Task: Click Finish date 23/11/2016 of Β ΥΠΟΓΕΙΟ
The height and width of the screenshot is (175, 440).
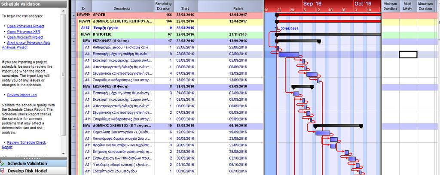Action: coord(238,34)
